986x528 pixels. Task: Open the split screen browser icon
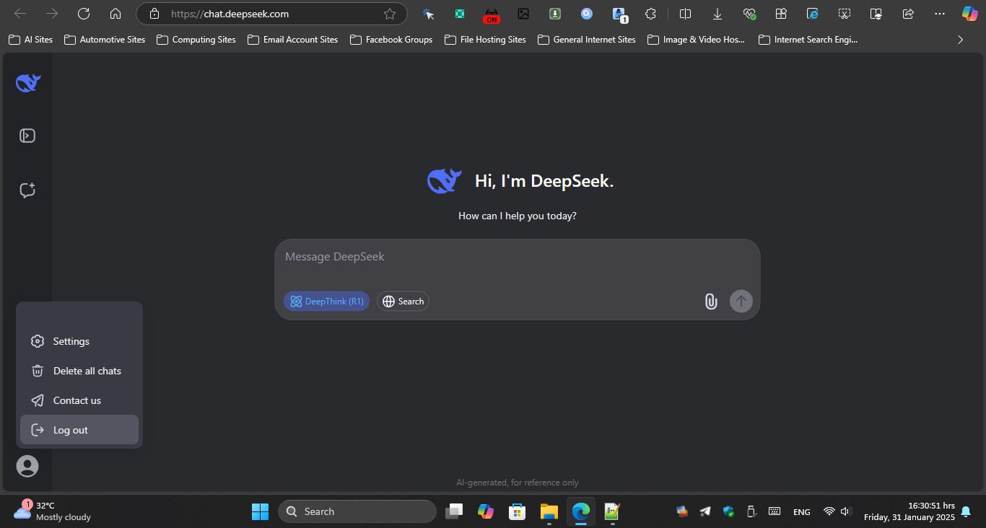(686, 14)
